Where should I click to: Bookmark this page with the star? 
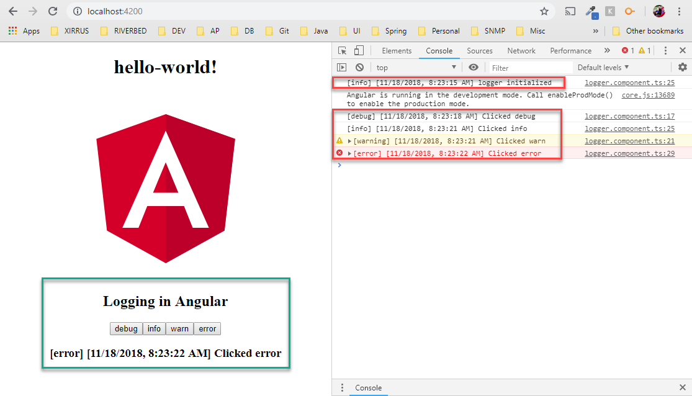[x=544, y=11]
